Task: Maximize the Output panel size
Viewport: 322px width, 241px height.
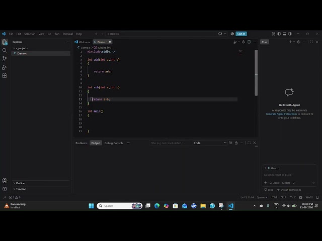Action: pyautogui.click(x=249, y=143)
